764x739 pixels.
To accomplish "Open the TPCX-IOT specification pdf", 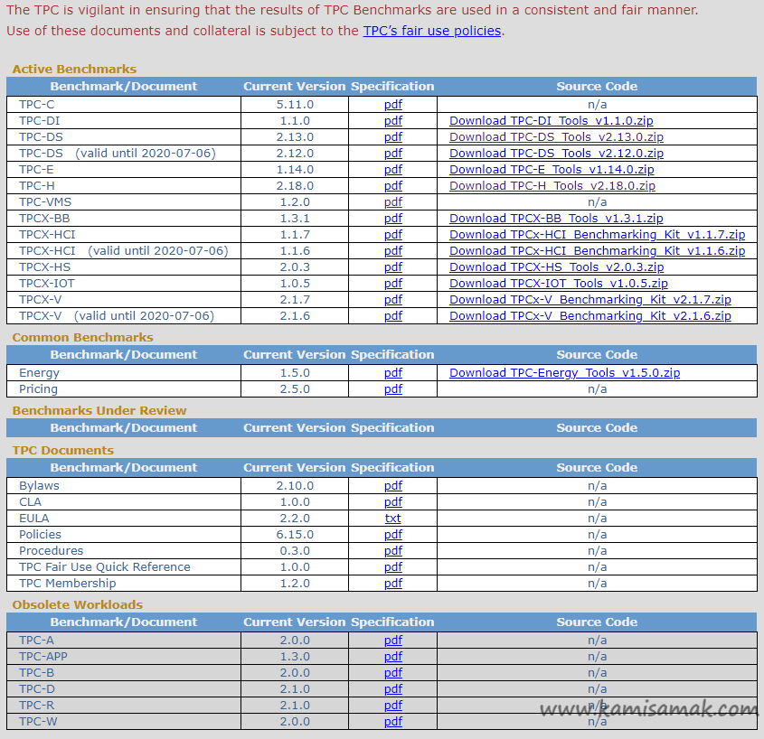I will tap(392, 284).
